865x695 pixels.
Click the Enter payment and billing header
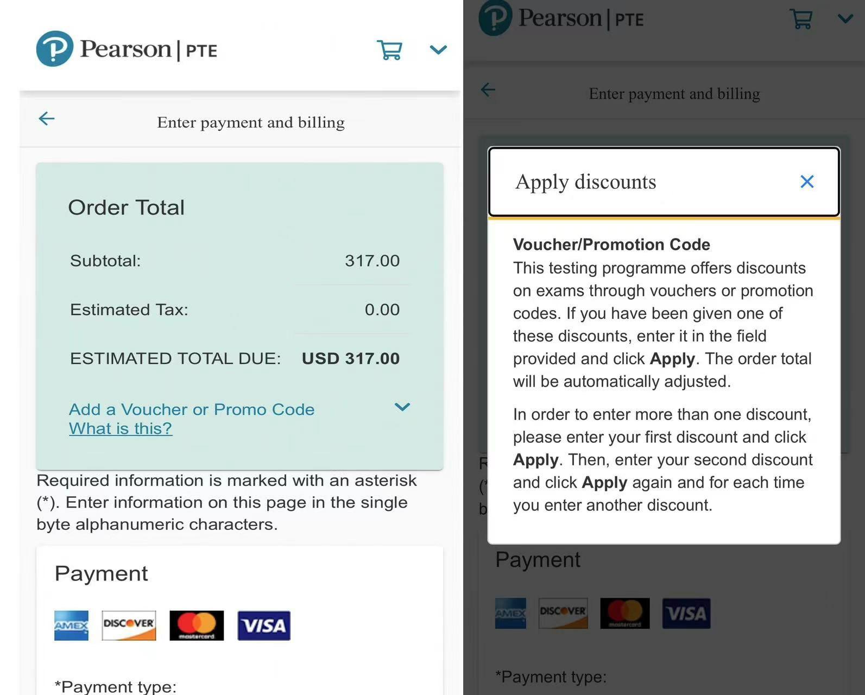tap(250, 122)
